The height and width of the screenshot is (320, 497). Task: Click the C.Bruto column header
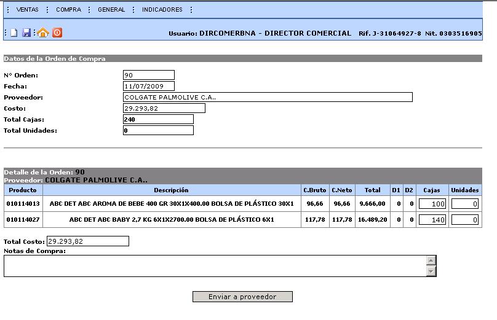tap(315, 190)
